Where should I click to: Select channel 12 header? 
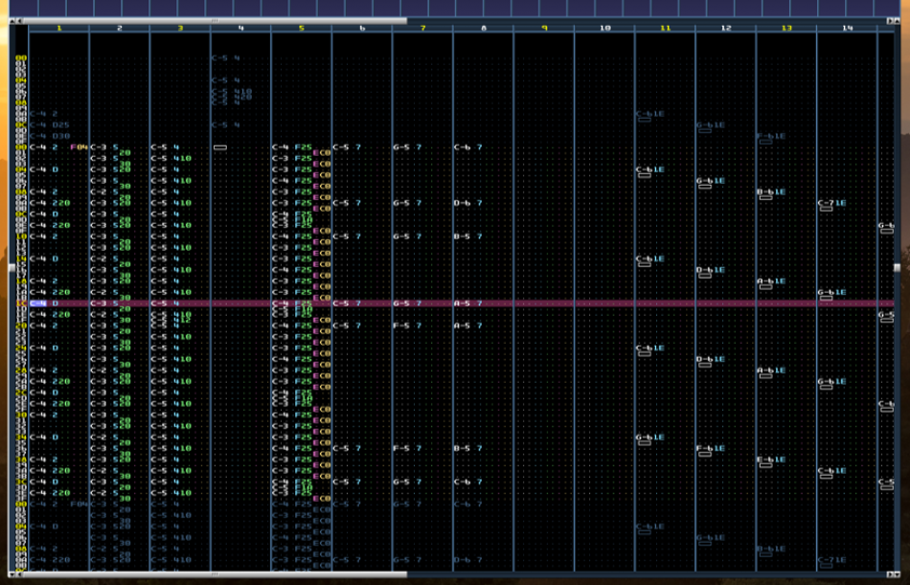tap(726, 29)
